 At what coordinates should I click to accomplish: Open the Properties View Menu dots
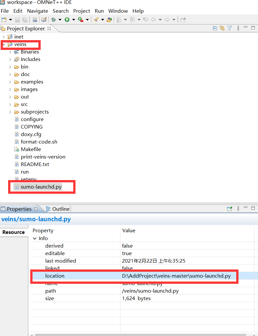click(x=238, y=208)
